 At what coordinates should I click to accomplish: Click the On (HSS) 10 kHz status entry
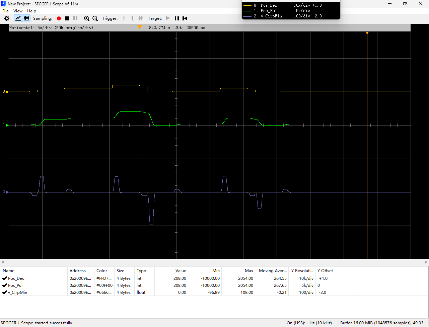pos(309,323)
